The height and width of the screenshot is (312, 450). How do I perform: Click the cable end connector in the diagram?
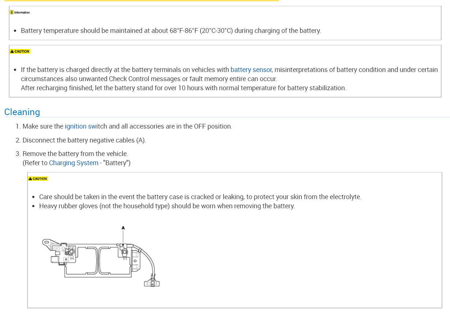click(153, 282)
